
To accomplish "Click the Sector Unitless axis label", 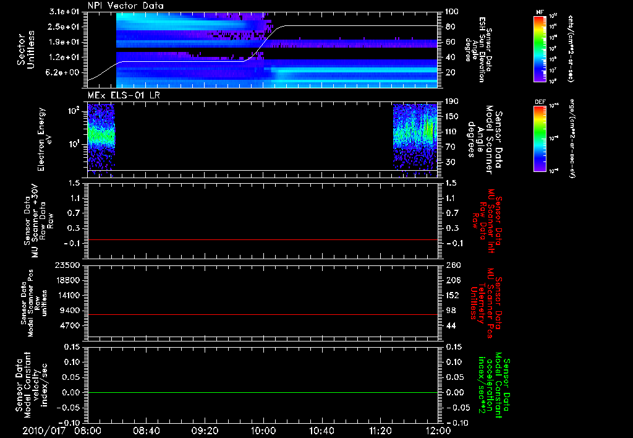I will tap(26, 49).
